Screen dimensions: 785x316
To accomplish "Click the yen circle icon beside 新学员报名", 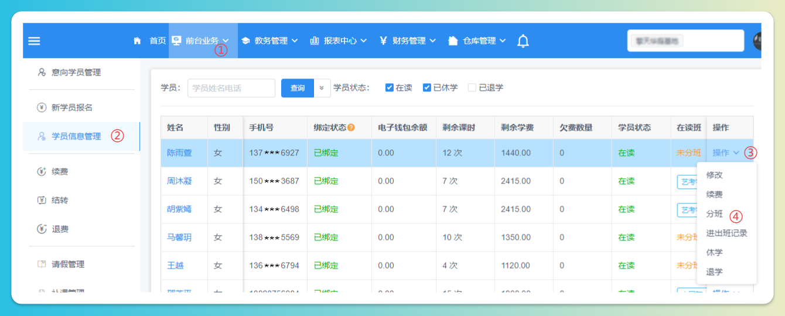I will click(x=42, y=107).
